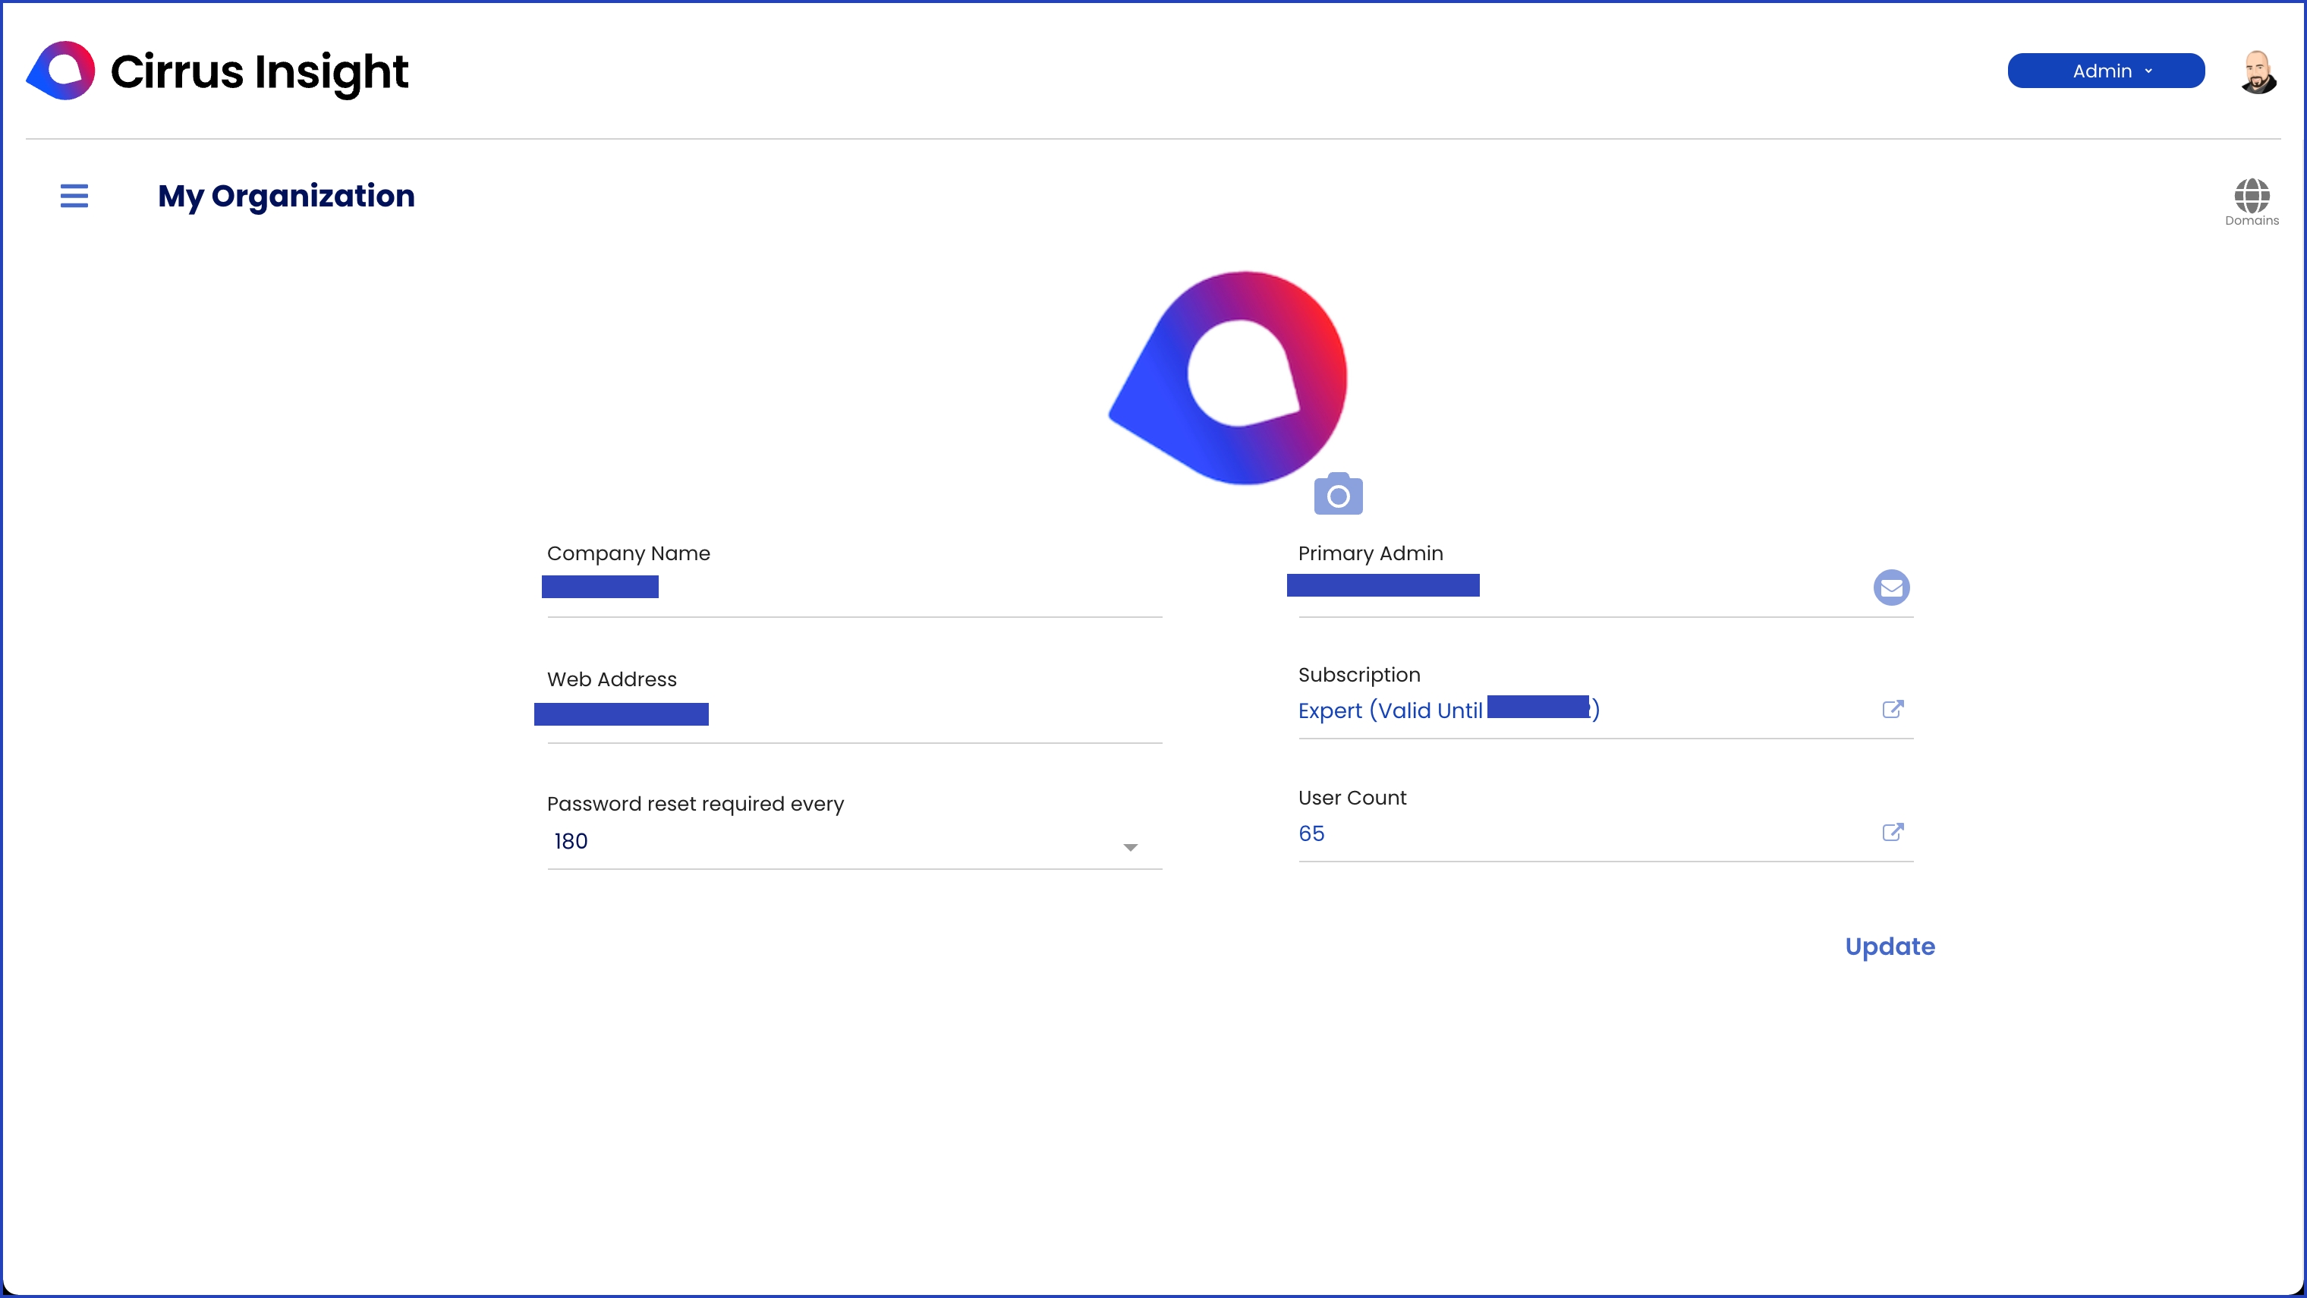The height and width of the screenshot is (1298, 2307).
Task: Click the Primary Admin email envelope icon
Action: pyautogui.click(x=1891, y=588)
